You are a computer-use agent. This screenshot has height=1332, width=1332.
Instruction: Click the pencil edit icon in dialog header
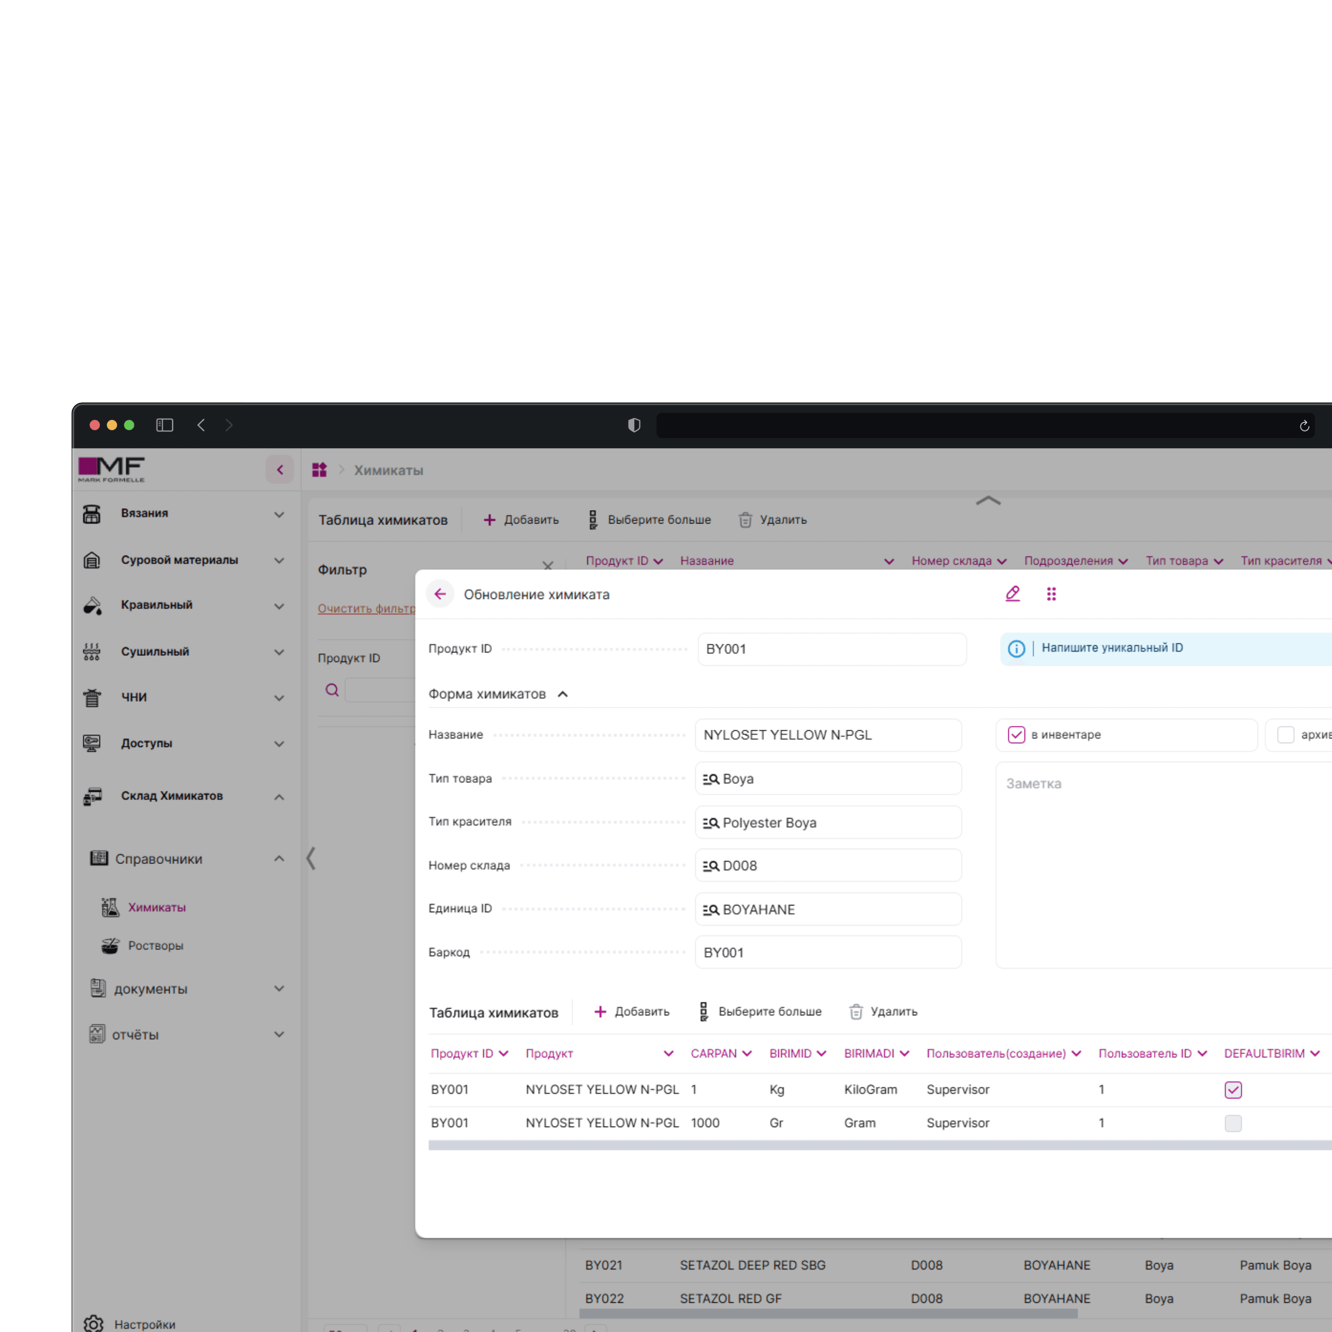[1012, 593]
